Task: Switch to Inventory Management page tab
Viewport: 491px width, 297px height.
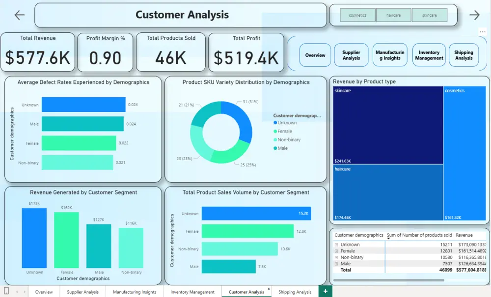Action: pyautogui.click(x=192, y=292)
